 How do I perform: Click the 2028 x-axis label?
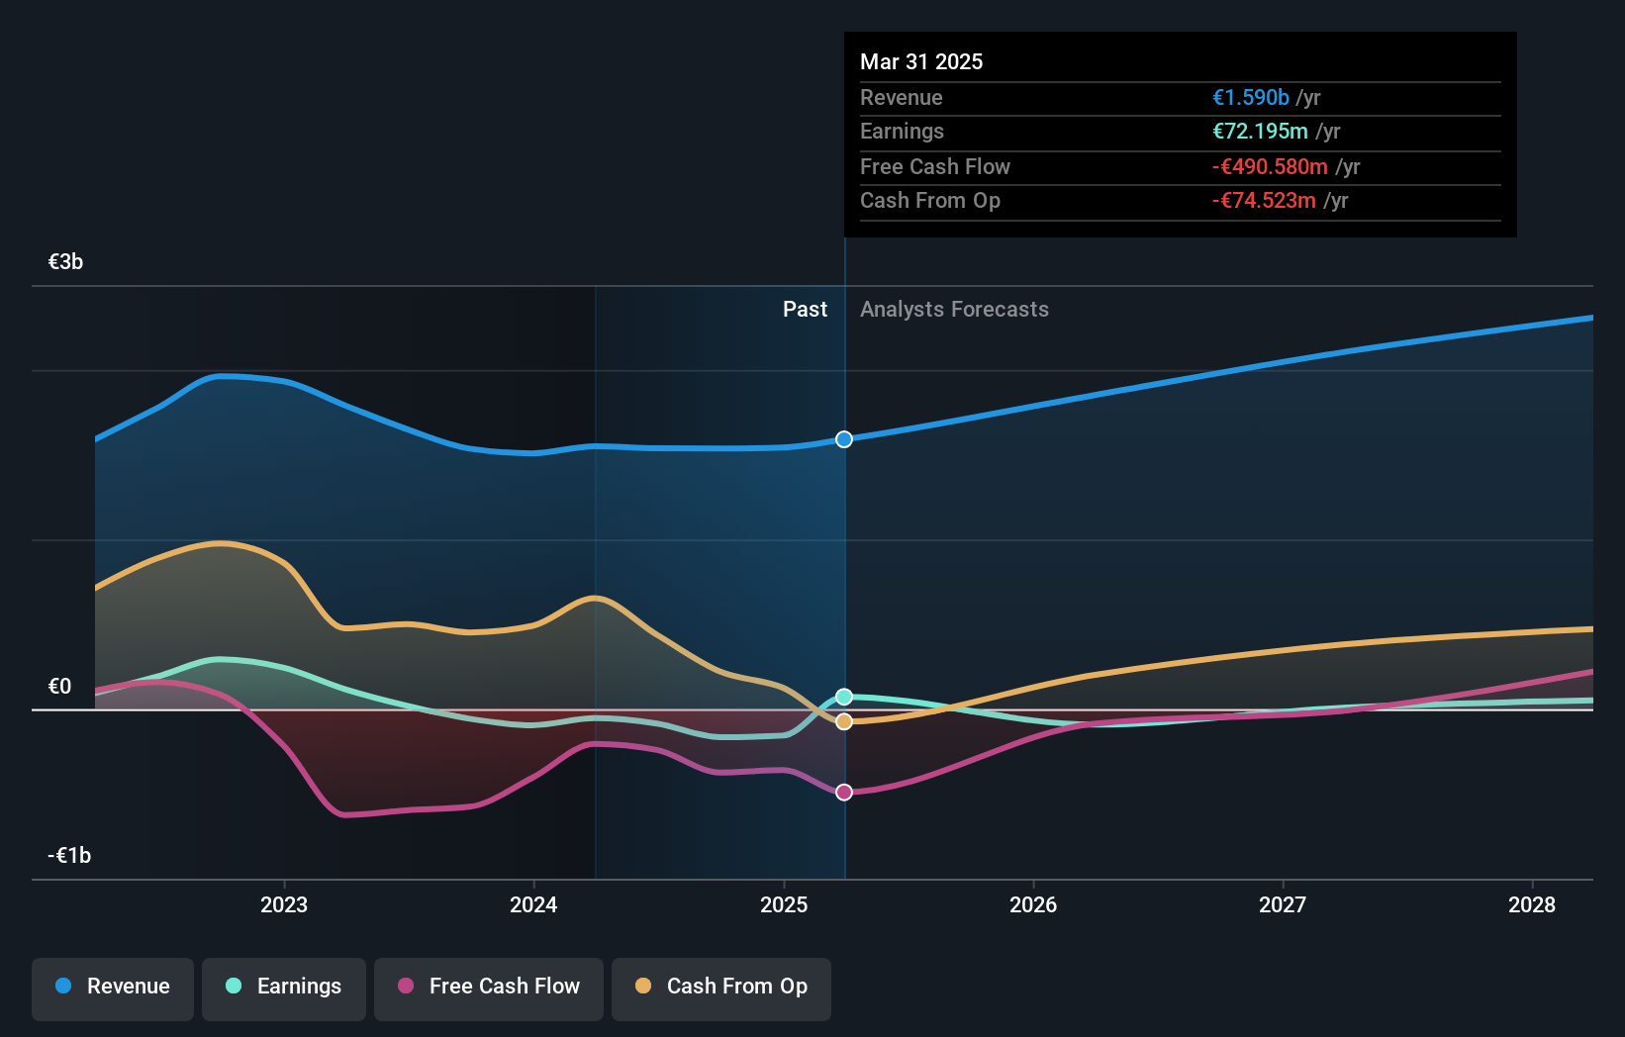(1532, 904)
